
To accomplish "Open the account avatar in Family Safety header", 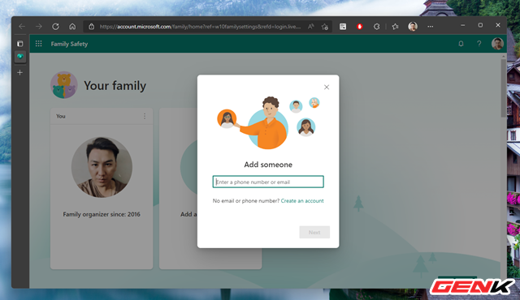I will (497, 44).
